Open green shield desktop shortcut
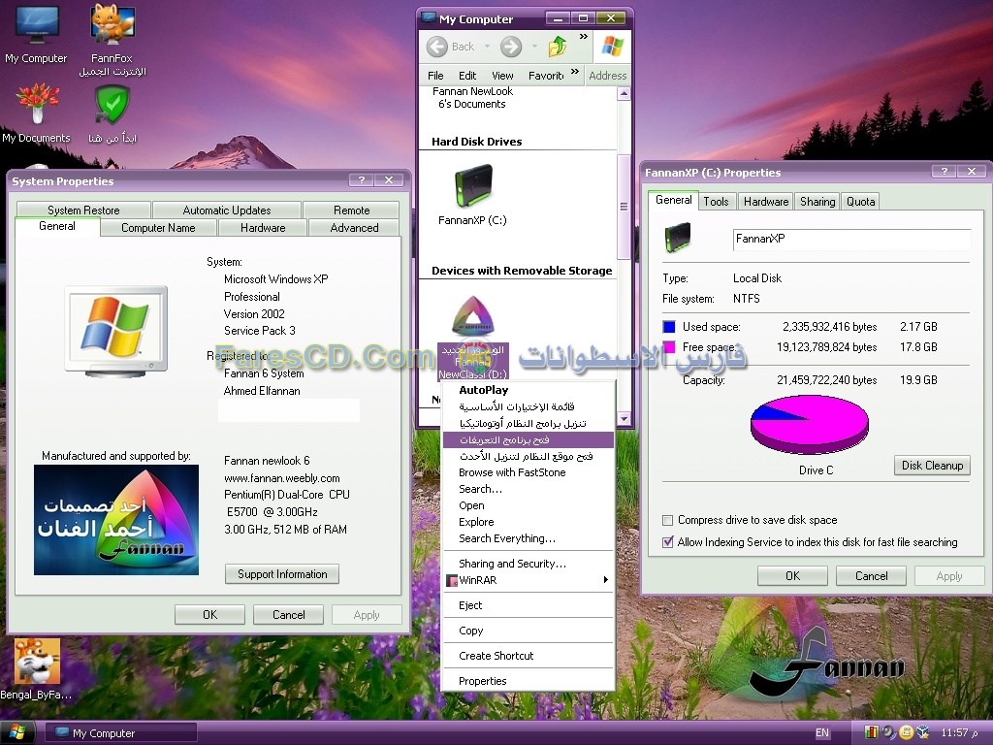 pyautogui.click(x=112, y=114)
